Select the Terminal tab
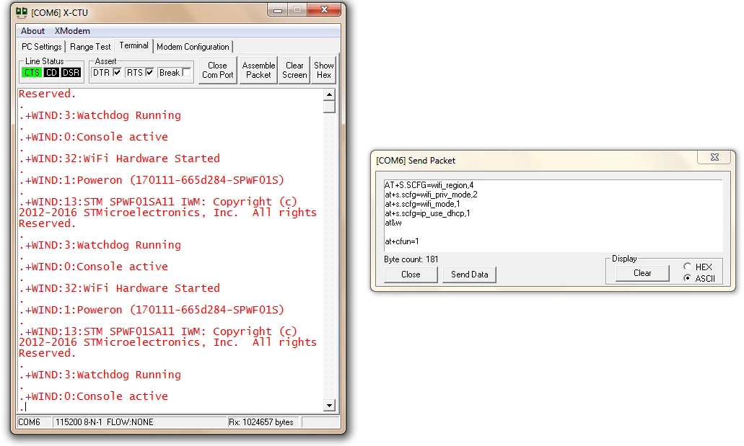This screenshot has width=744, height=446. pyautogui.click(x=134, y=45)
